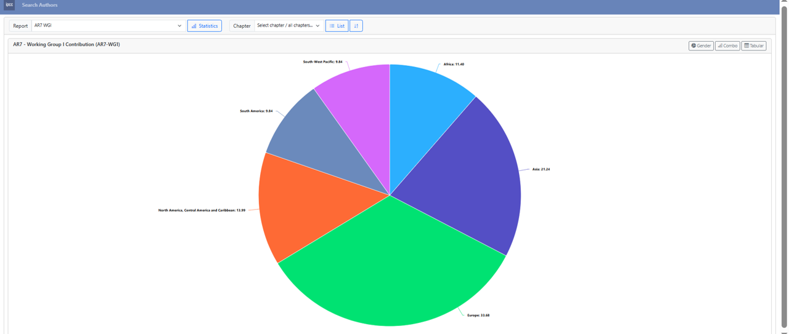
Task: Open the Report dropdown AR7 WGI
Action: pyautogui.click(x=108, y=26)
